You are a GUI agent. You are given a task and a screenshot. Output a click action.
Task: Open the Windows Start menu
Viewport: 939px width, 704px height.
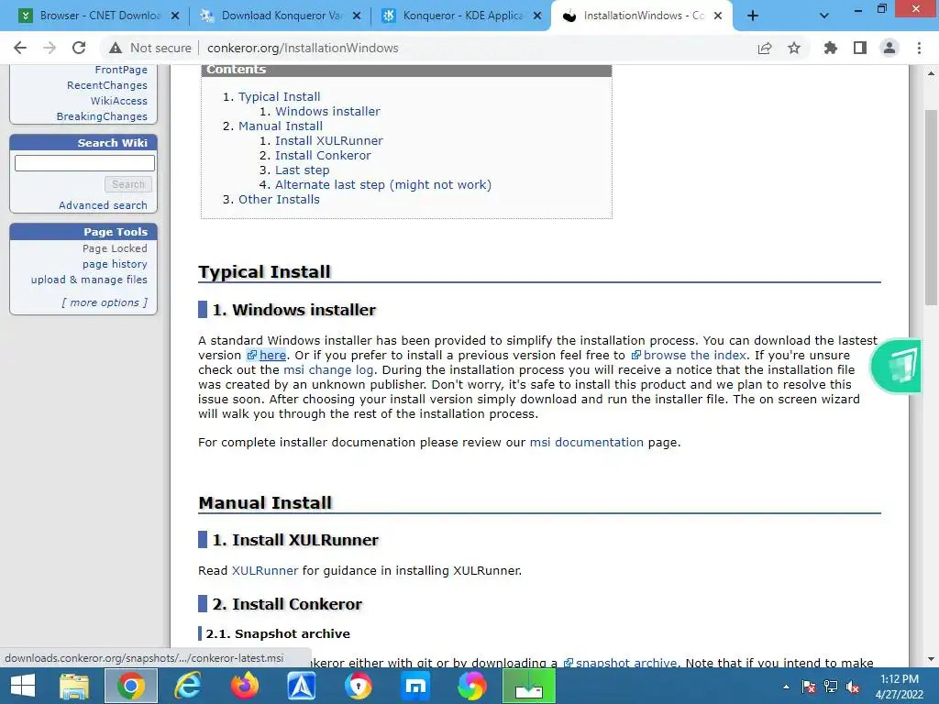tap(23, 686)
